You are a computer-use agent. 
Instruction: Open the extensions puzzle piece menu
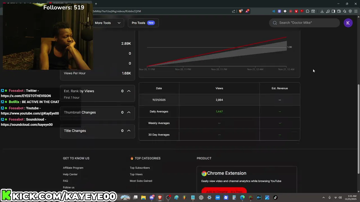pos(307,11)
